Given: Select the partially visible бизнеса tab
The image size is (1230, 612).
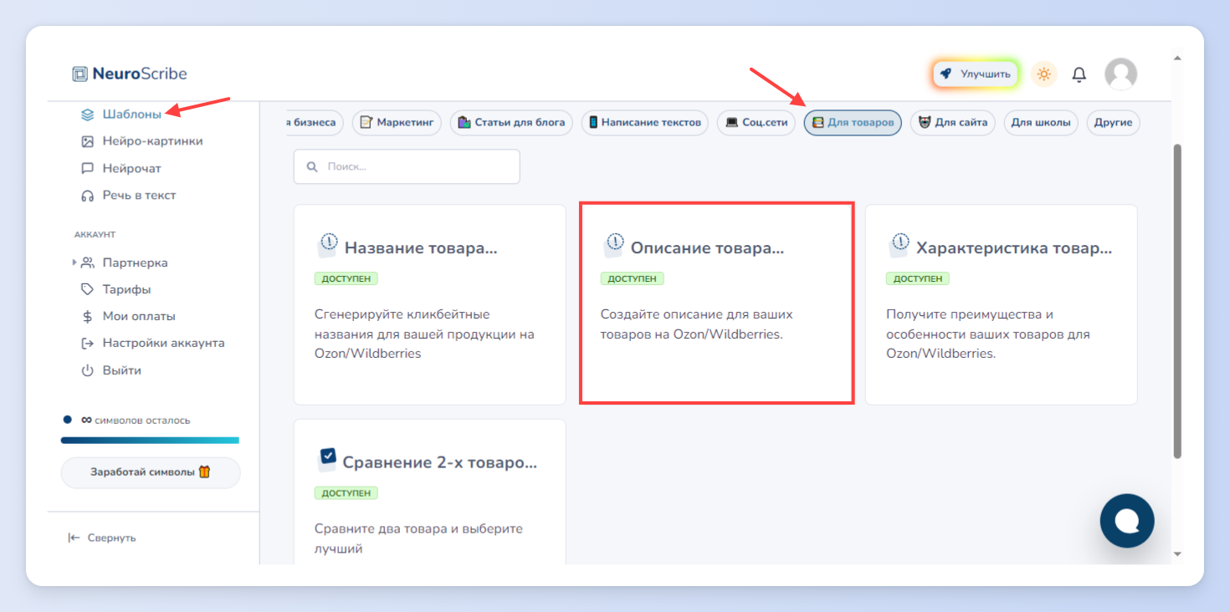Looking at the screenshot, I should (x=313, y=123).
